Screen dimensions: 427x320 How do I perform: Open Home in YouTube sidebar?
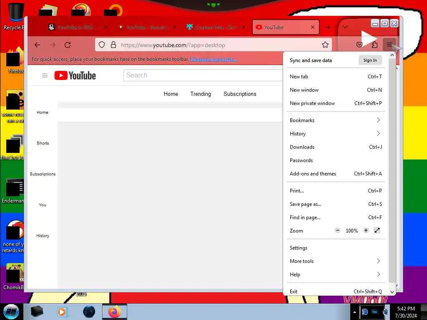point(43,112)
